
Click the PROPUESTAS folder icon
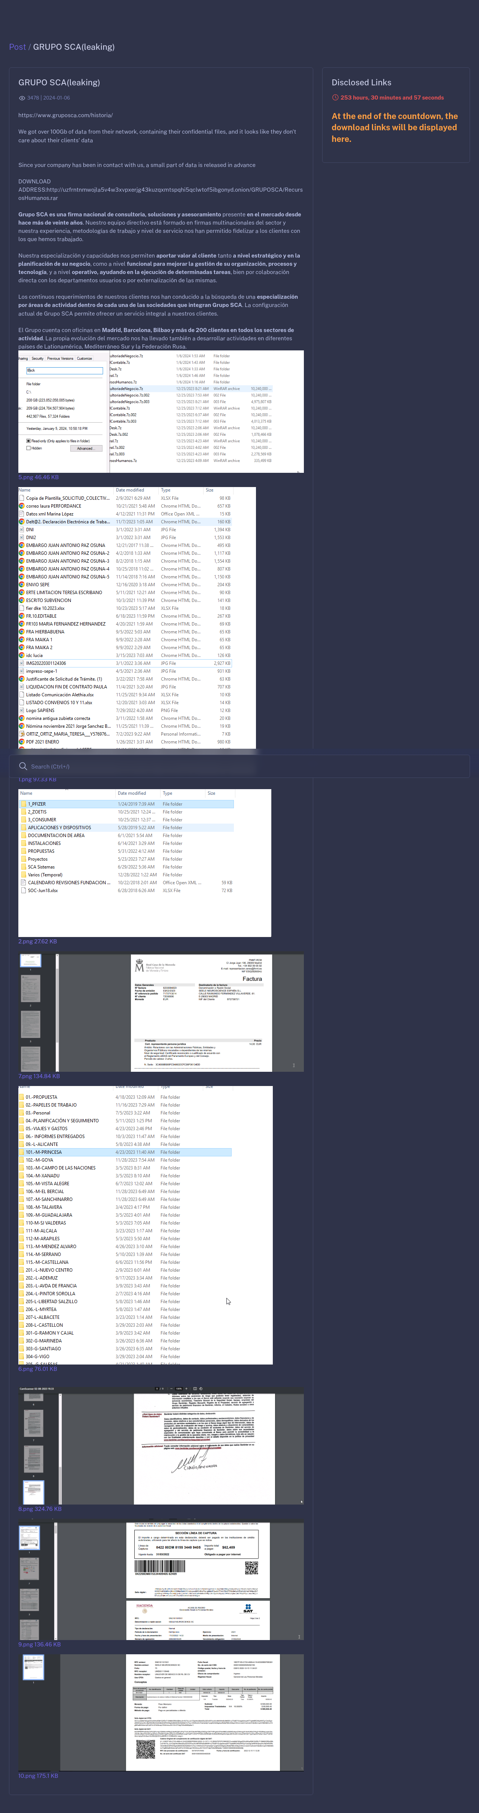coord(23,851)
